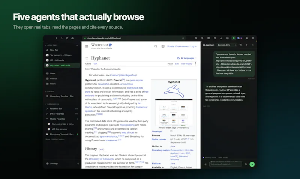Expand the Other Favorites folder

pyautogui.click(x=47, y=114)
